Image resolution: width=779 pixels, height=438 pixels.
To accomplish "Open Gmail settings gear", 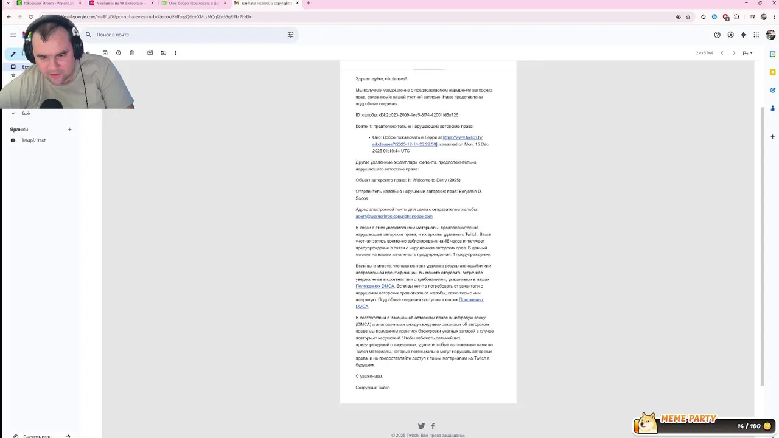I will click(730, 35).
